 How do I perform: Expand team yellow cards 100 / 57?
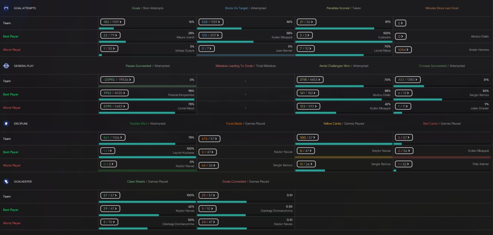pyautogui.click(x=307, y=138)
